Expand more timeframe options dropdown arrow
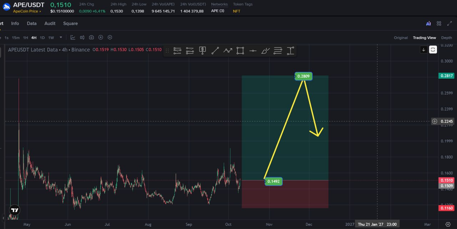 61,37
